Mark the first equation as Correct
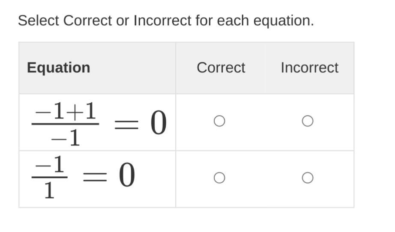The image size is (395, 232). click(x=219, y=122)
